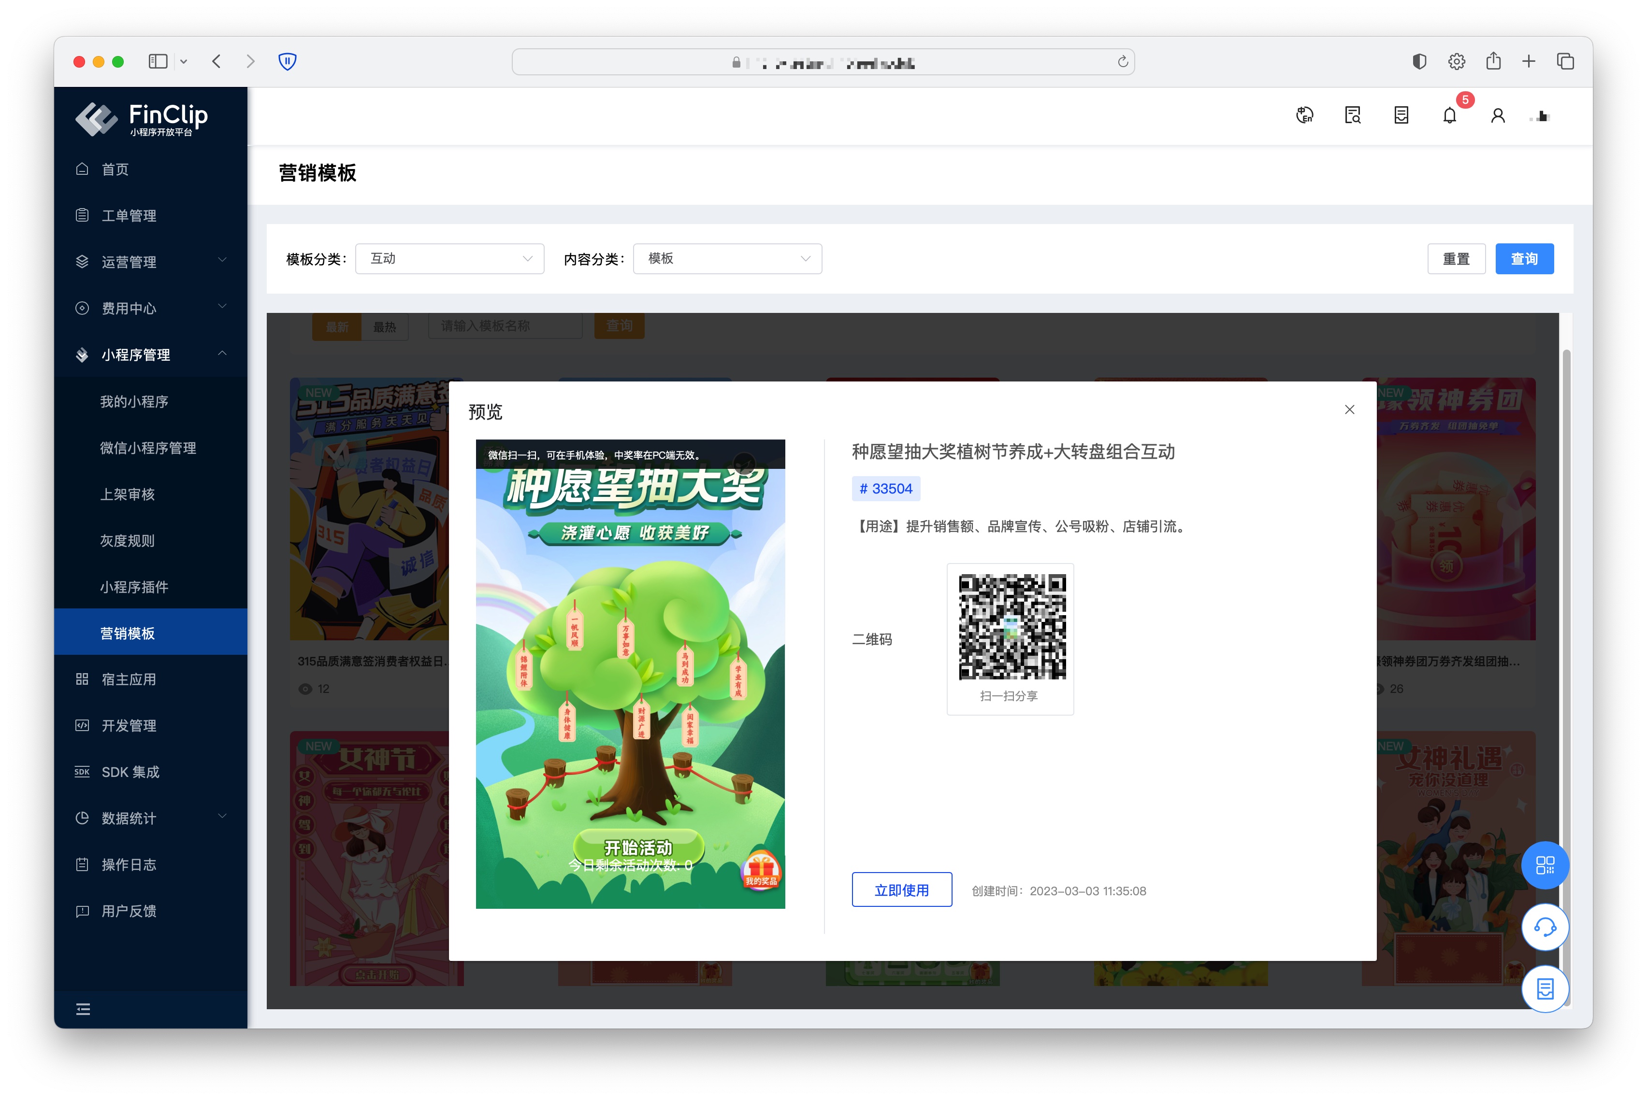Click the floating QR grid button
The width and height of the screenshot is (1647, 1100).
pyautogui.click(x=1545, y=865)
